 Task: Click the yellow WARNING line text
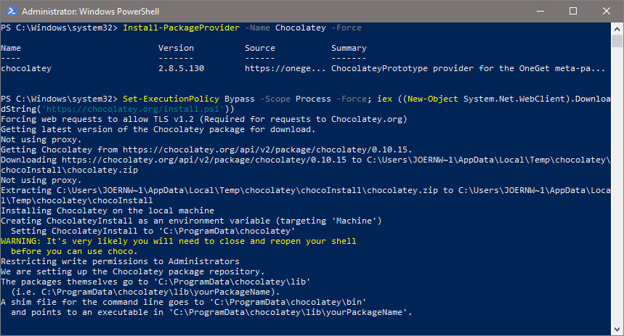coord(178,240)
